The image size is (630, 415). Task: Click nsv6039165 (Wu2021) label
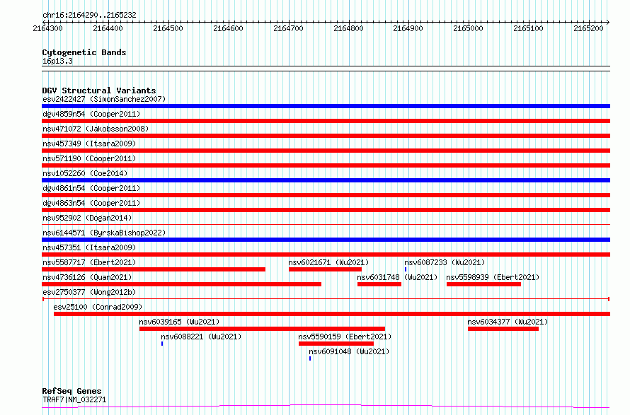[179, 322]
